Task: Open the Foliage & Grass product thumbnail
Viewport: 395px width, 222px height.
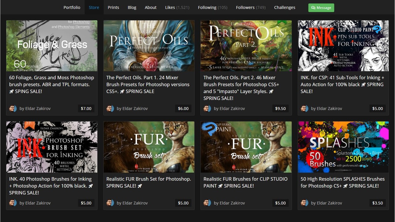Action: click(x=52, y=46)
